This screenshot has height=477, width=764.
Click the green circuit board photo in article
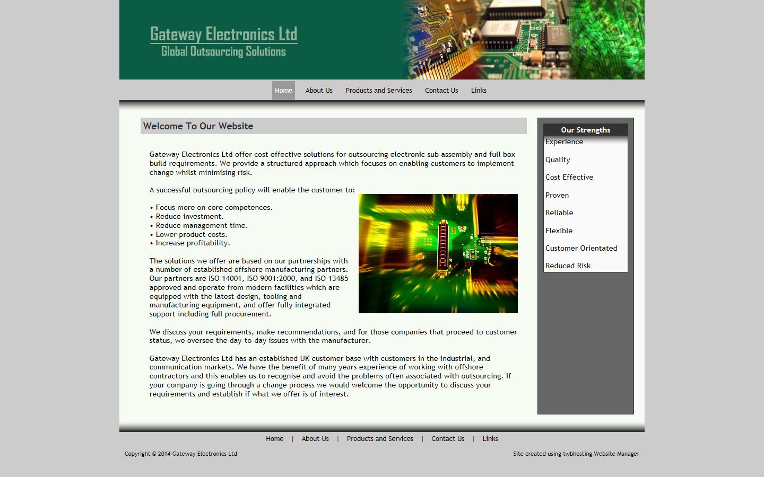click(438, 253)
